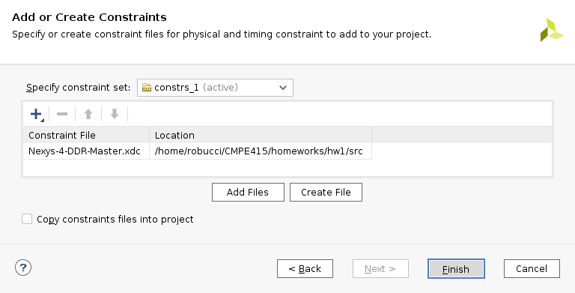
Task: Click the Location column header
Action: coord(261,135)
